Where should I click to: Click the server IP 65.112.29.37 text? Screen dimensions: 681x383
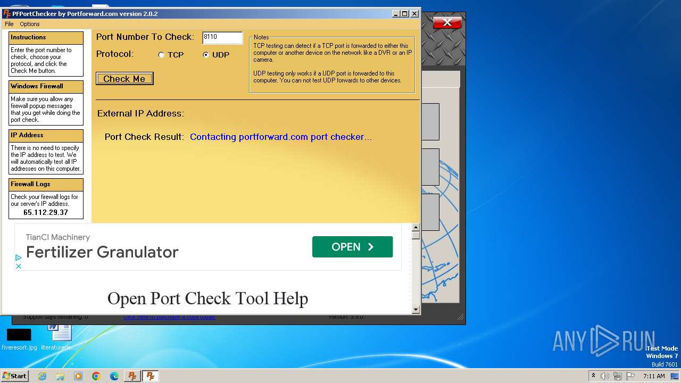click(46, 212)
